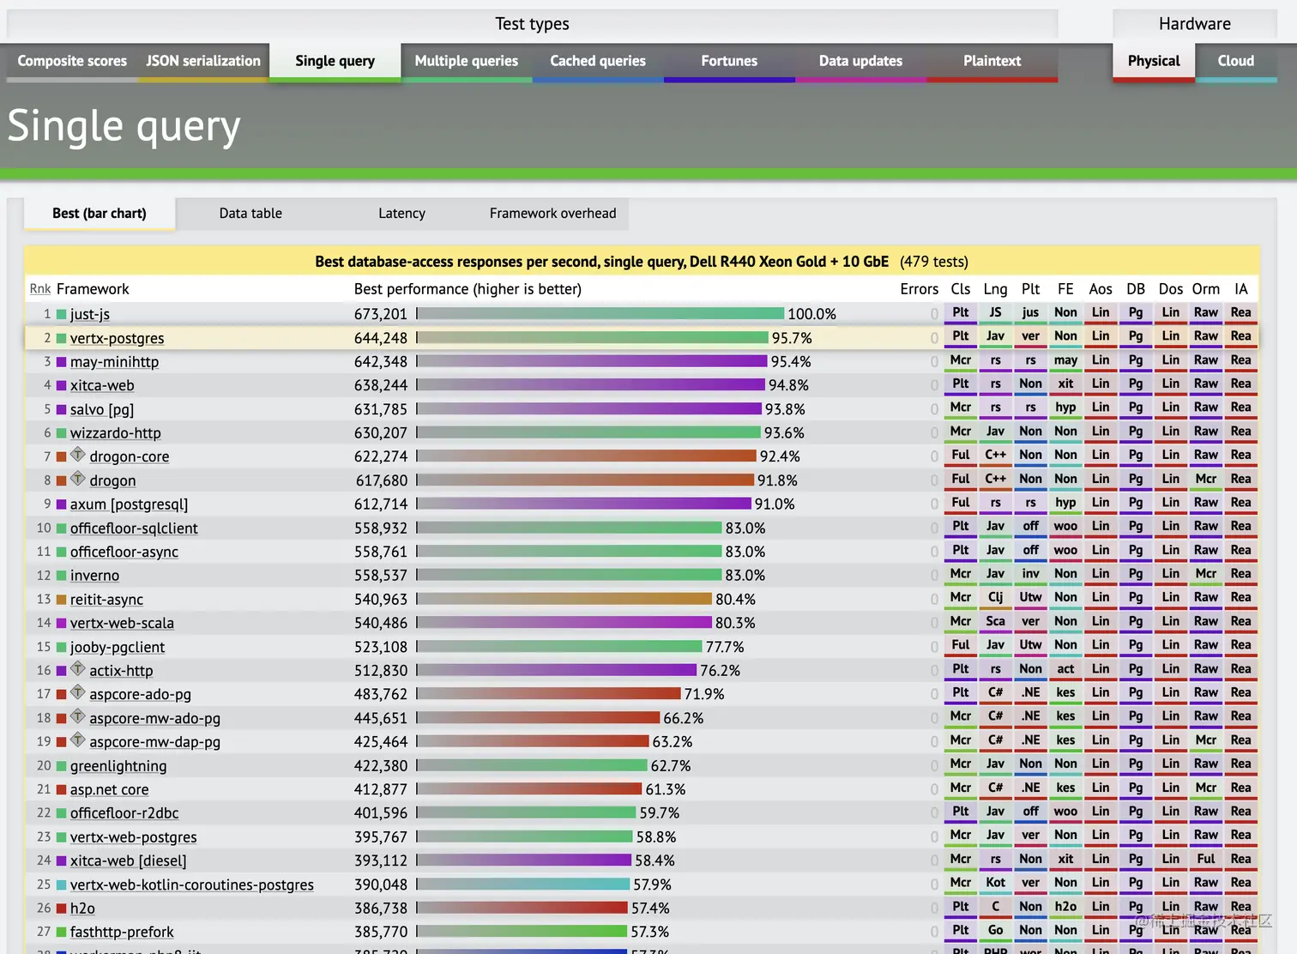Viewport: 1297px width, 954px height.
Task: Click the diamond badge beside actix-http
Action: click(77, 668)
